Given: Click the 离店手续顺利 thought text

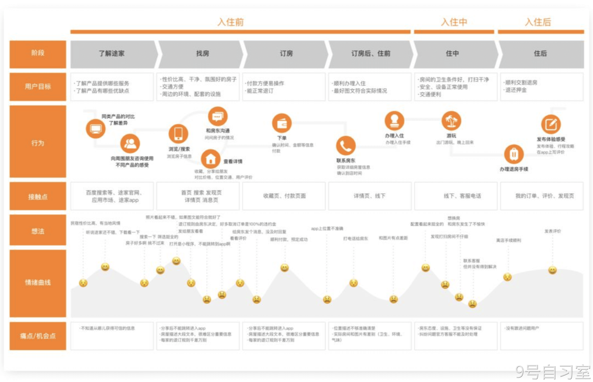Looking at the screenshot, I should 508,240.
